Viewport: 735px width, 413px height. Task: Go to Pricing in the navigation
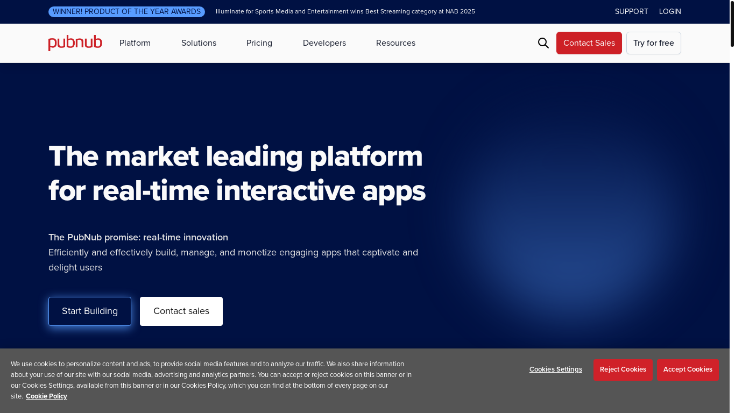pyautogui.click(x=259, y=43)
